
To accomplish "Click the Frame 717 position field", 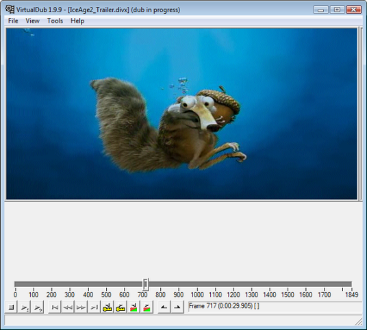I will (275, 306).
